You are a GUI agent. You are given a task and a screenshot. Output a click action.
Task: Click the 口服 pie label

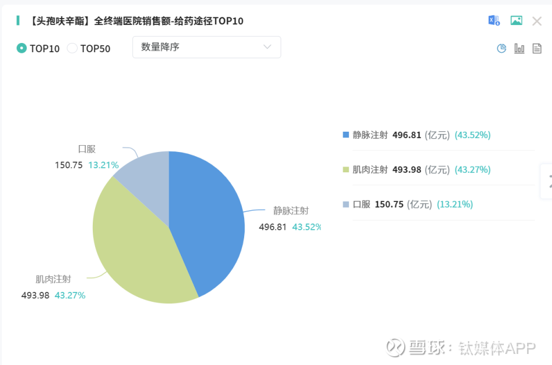[87, 149]
